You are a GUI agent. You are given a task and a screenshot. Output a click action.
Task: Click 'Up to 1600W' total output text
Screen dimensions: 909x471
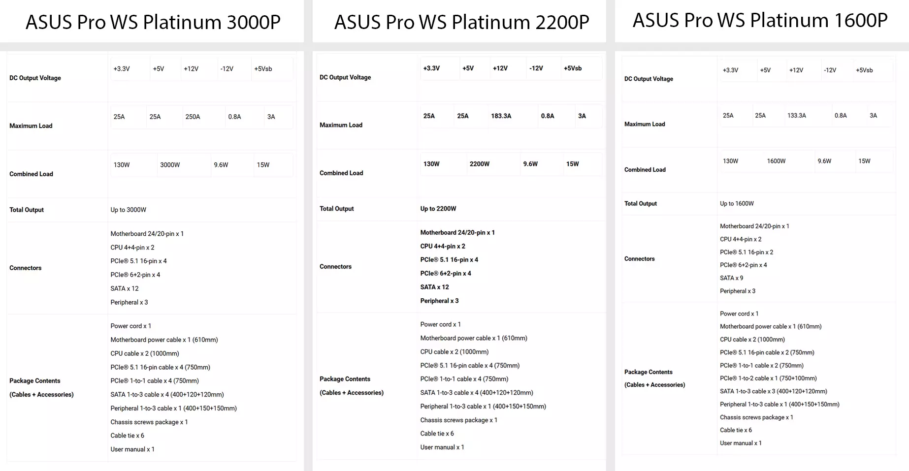[x=737, y=203]
